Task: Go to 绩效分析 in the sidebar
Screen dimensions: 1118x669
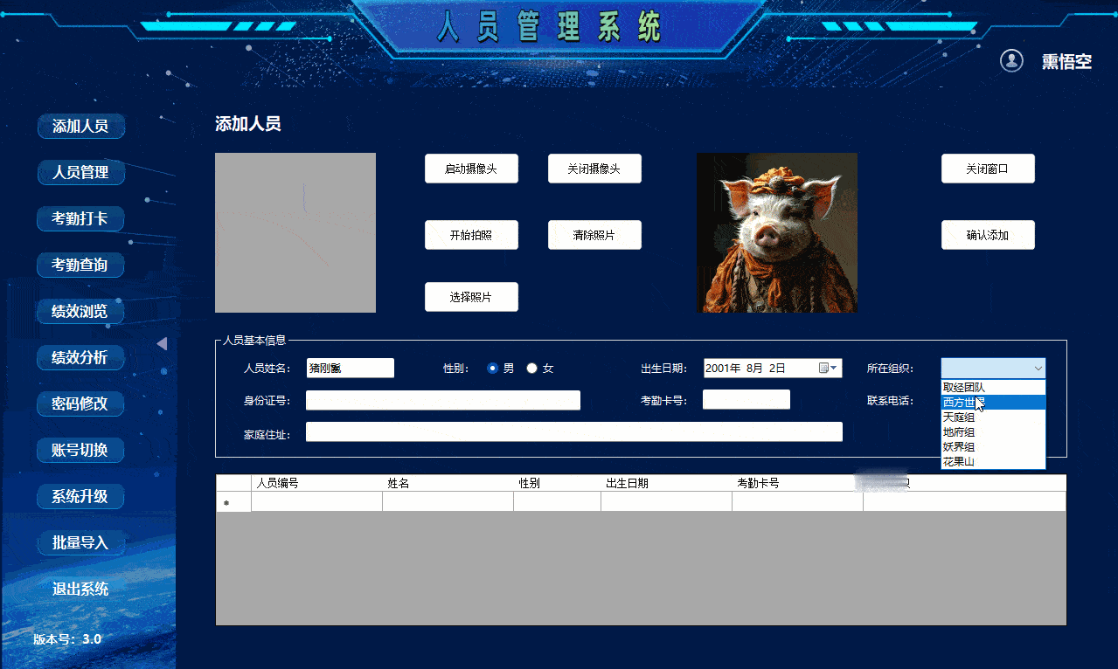Action: (x=80, y=357)
